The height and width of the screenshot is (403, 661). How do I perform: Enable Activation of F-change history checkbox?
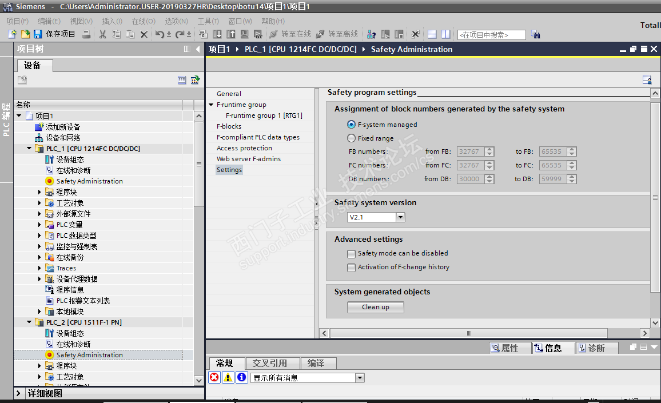click(x=351, y=268)
